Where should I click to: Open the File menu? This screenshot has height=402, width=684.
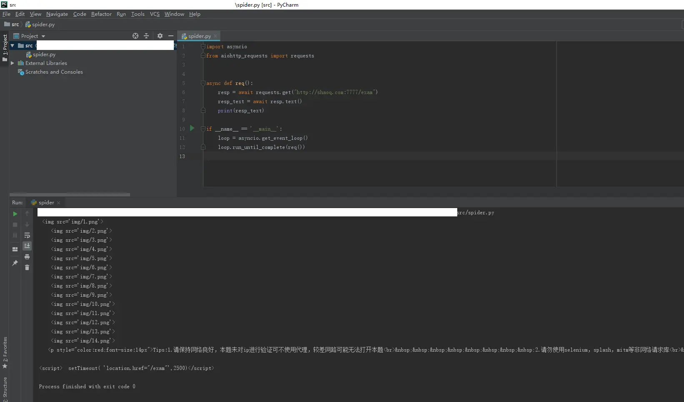[6, 14]
